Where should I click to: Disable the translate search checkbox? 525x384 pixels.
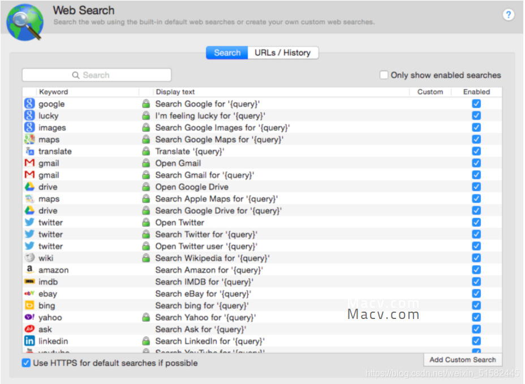[x=476, y=152]
